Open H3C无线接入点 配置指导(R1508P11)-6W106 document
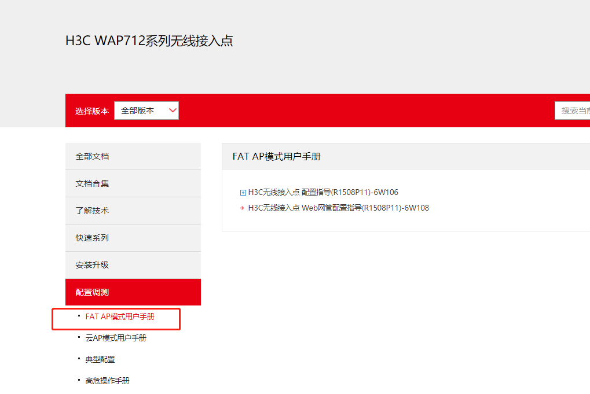Image resolution: width=590 pixels, height=394 pixels. click(x=323, y=192)
